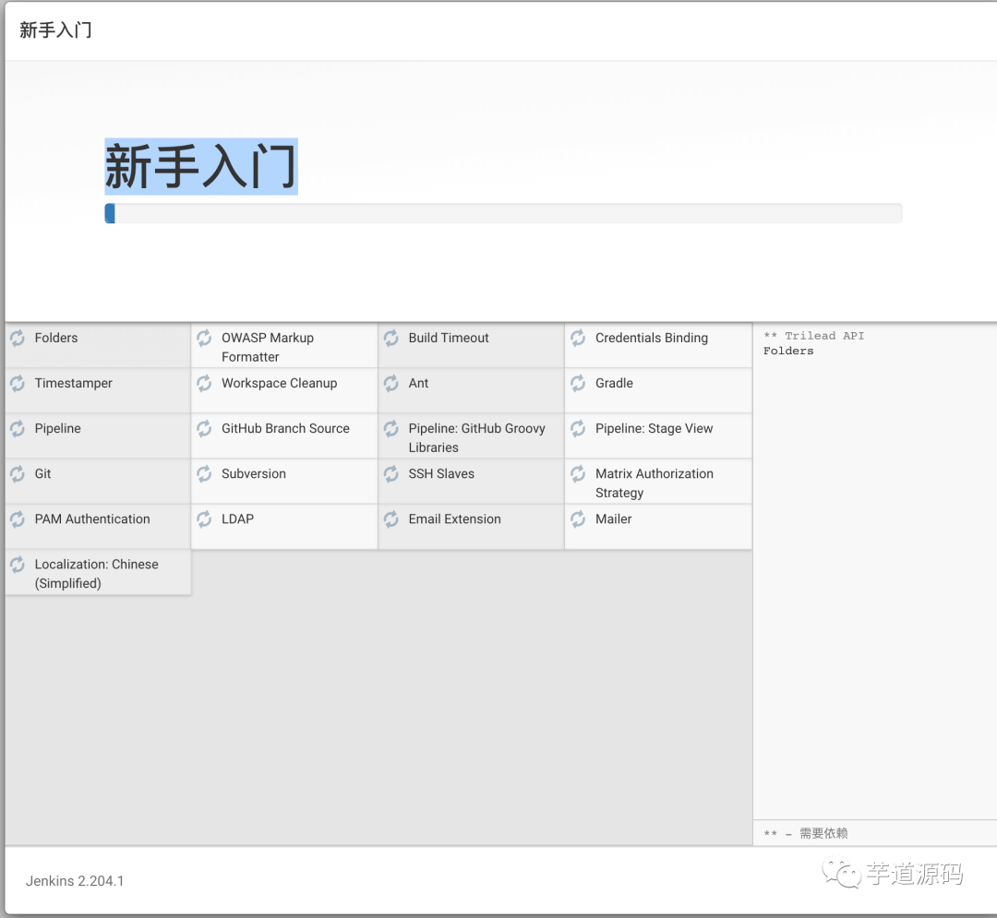Click the Gradle spinner icon
997x918 pixels.
(x=578, y=383)
